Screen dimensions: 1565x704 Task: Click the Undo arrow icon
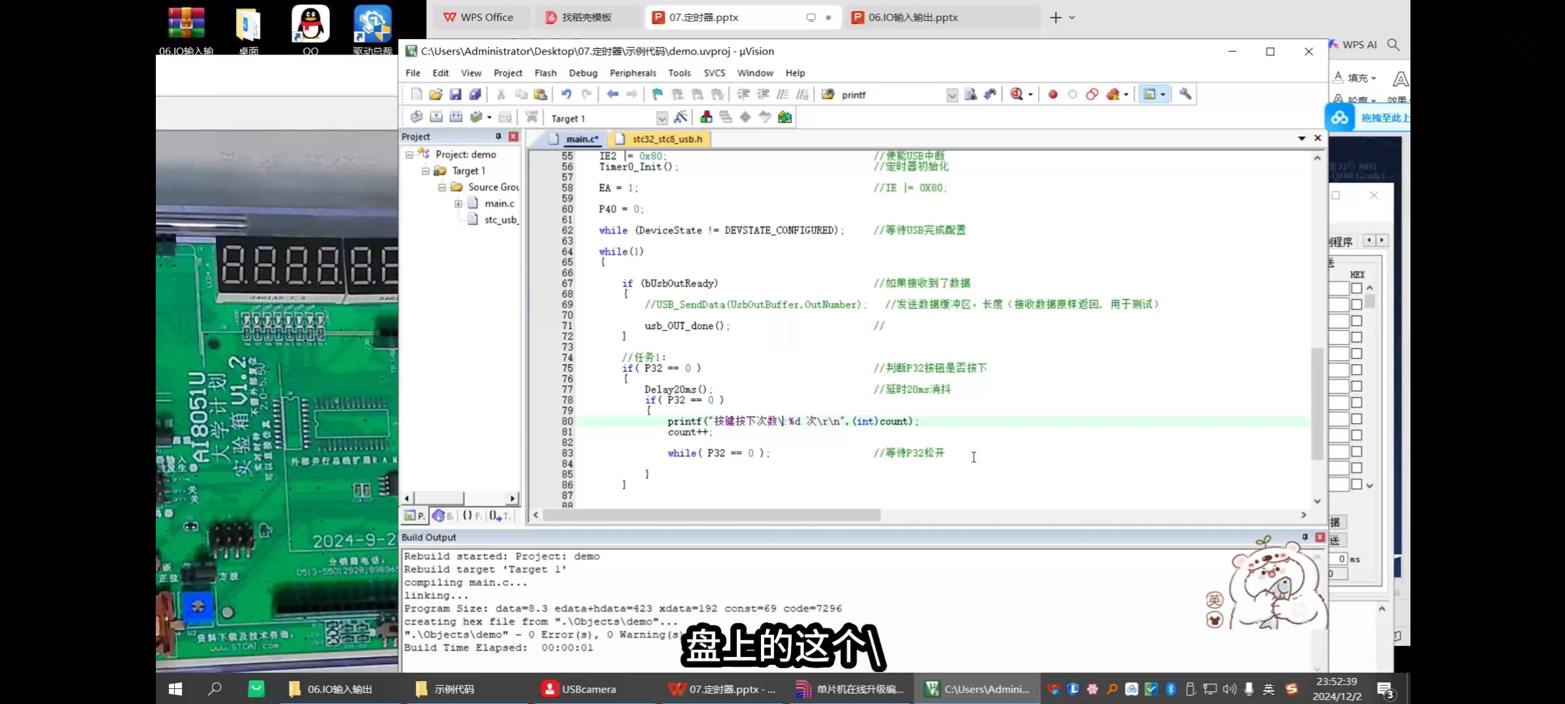566,95
